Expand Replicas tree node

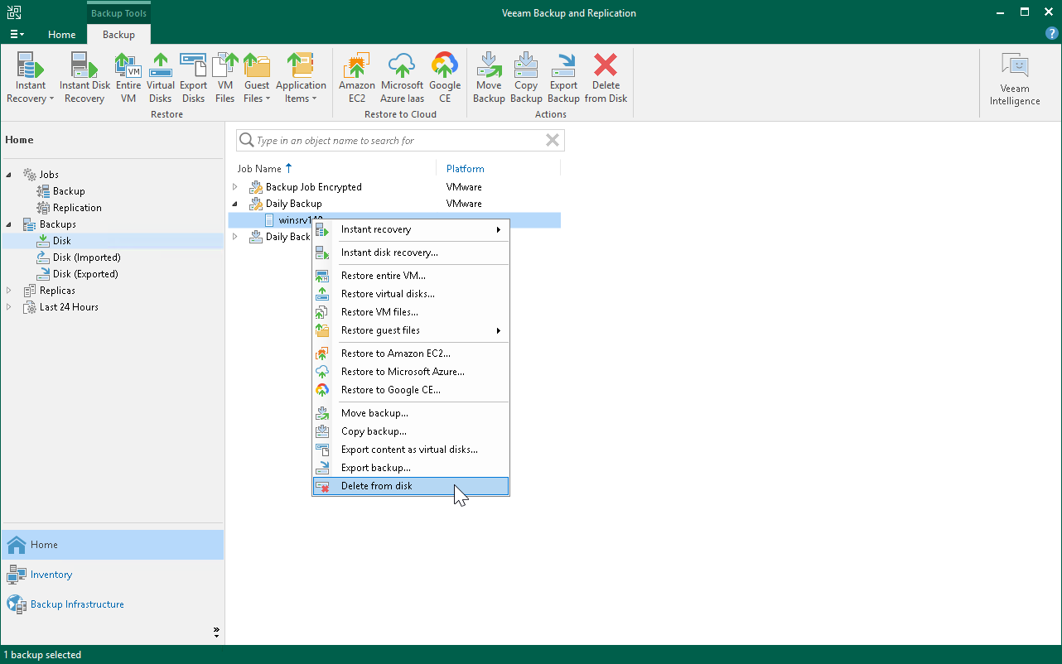point(8,291)
